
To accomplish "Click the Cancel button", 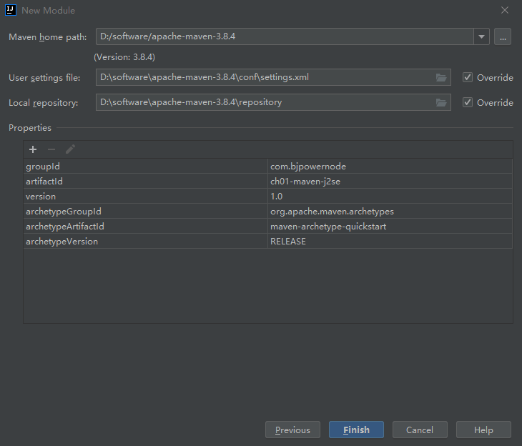I will (x=420, y=430).
